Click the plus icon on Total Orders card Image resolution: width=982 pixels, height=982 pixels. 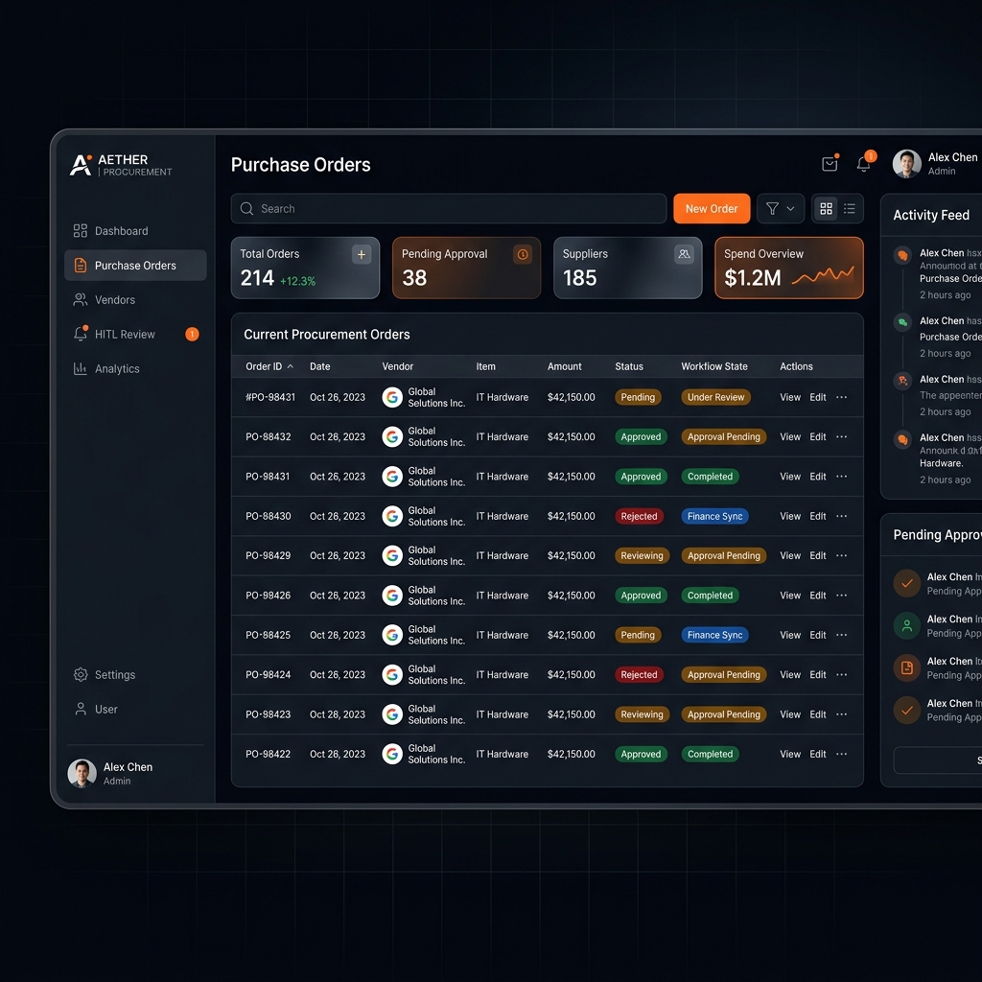point(362,254)
